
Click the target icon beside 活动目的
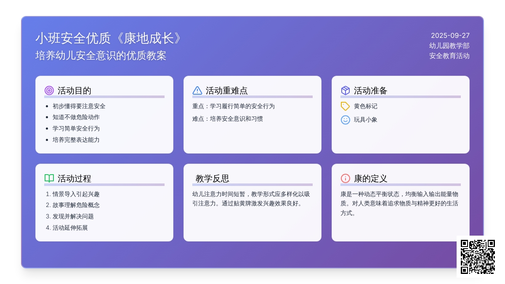[x=49, y=90]
